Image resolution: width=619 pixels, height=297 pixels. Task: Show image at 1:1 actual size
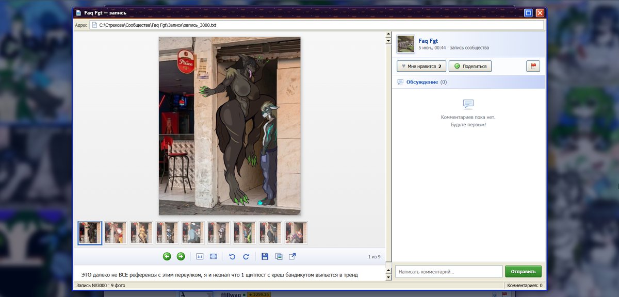[x=200, y=256]
